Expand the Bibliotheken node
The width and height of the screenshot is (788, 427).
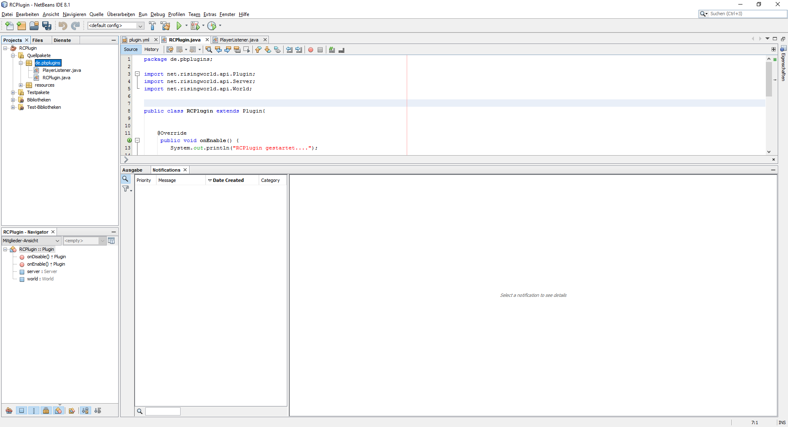point(13,100)
